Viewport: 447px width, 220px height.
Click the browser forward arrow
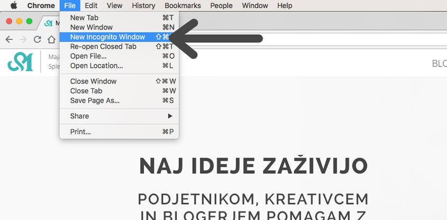pos(23,39)
